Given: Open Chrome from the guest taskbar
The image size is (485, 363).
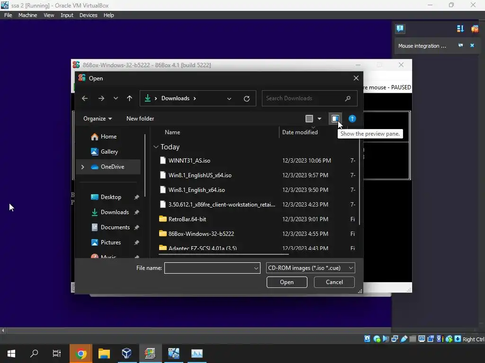Looking at the screenshot, I should [x=81, y=354].
